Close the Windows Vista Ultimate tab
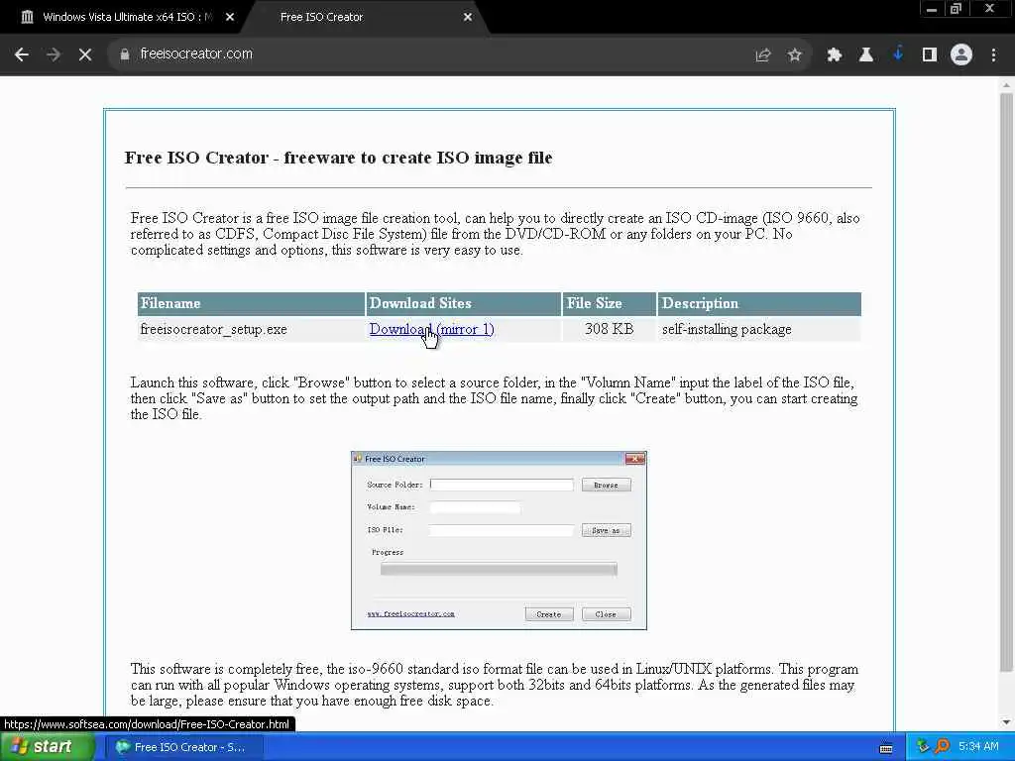 230,18
